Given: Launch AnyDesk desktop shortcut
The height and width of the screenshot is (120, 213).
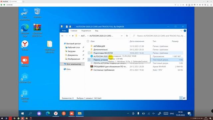Looking at the screenshot, I should pyautogui.click(x=25, y=61).
